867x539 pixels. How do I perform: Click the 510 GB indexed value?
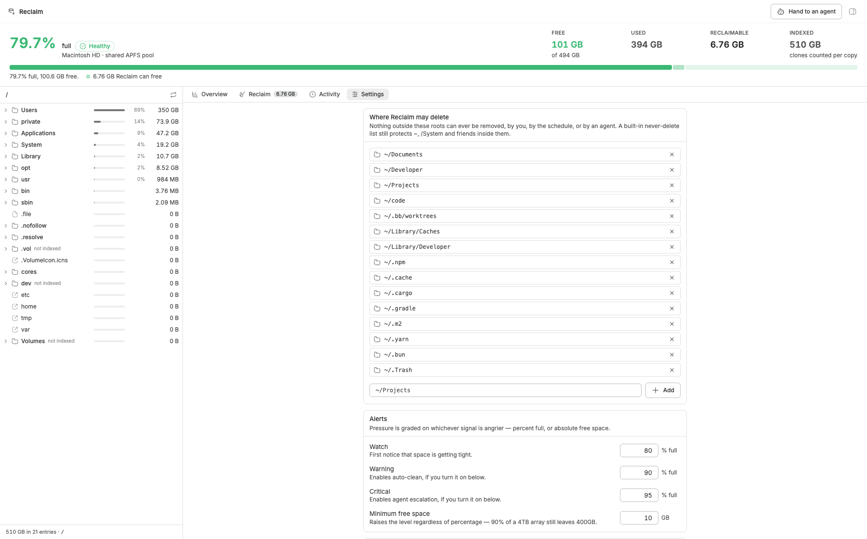pyautogui.click(x=805, y=45)
